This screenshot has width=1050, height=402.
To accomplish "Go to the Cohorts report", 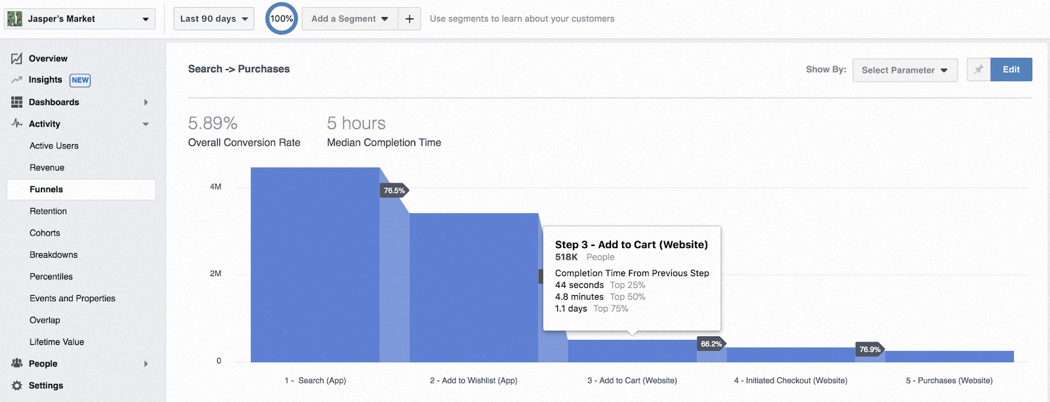I will [45, 233].
